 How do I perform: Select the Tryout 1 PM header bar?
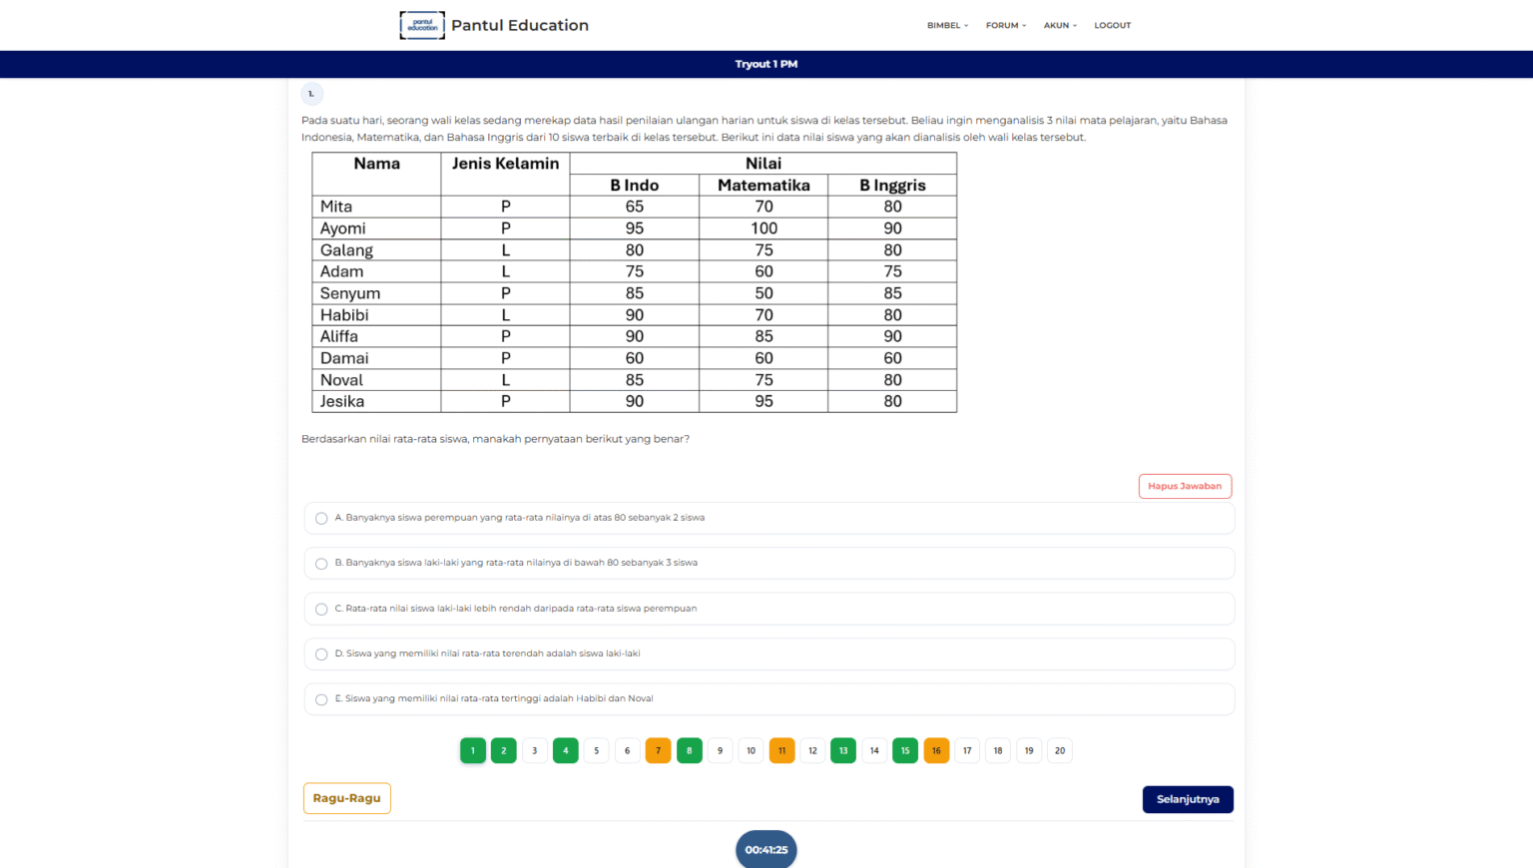pos(766,64)
